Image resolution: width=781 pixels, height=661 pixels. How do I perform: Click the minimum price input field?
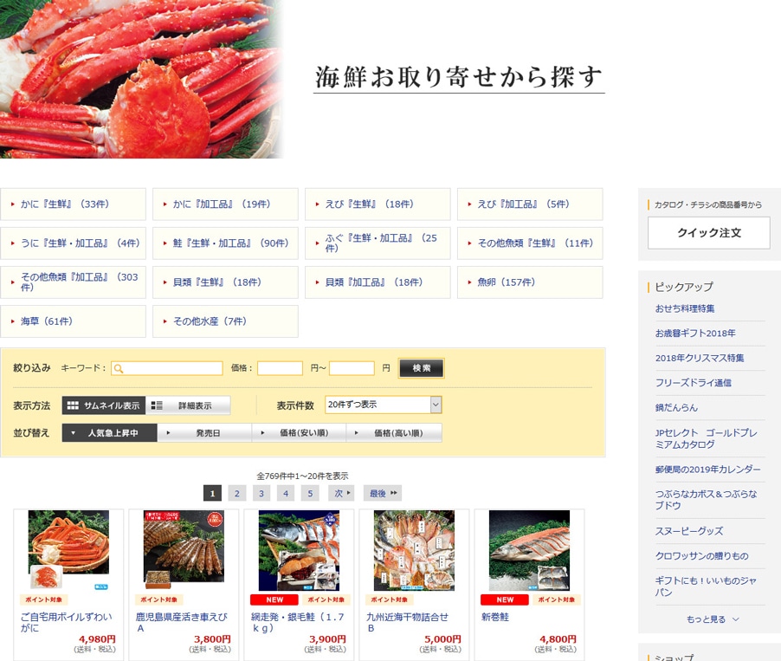pyautogui.click(x=280, y=368)
